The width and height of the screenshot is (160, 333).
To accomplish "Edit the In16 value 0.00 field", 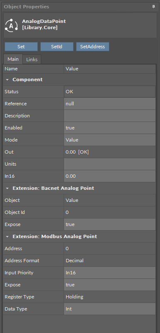I will (110, 176).
